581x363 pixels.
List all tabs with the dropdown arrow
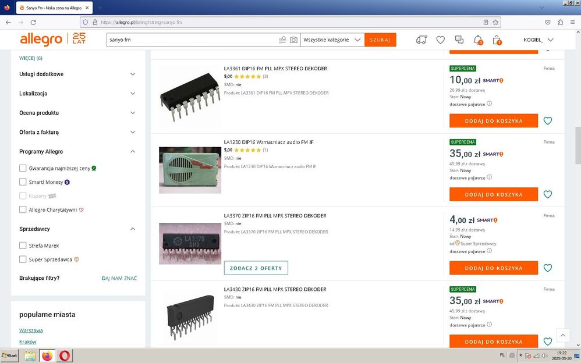pyautogui.click(x=542, y=8)
